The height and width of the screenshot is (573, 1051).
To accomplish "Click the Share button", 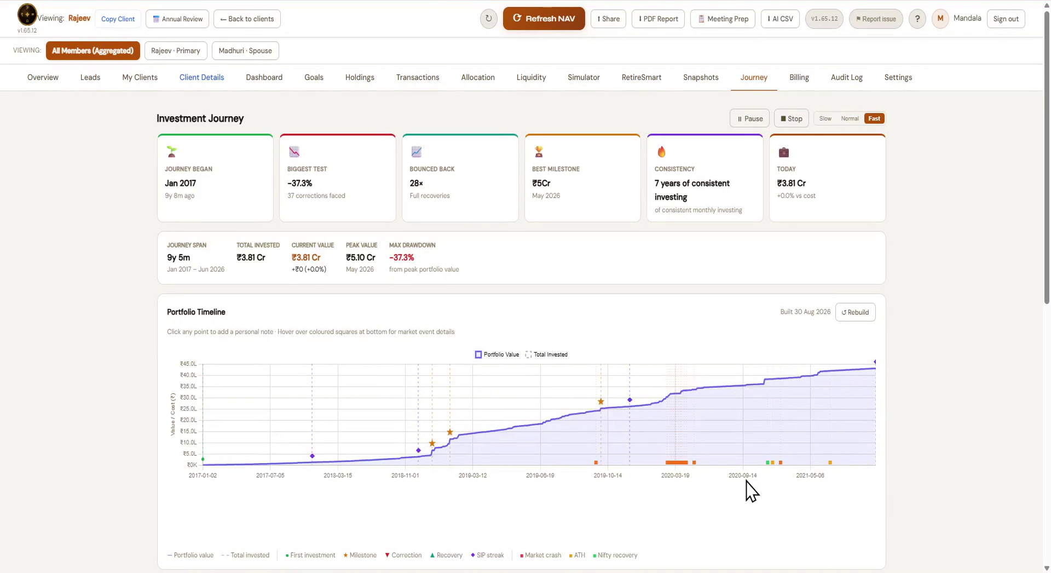I will pos(608,19).
